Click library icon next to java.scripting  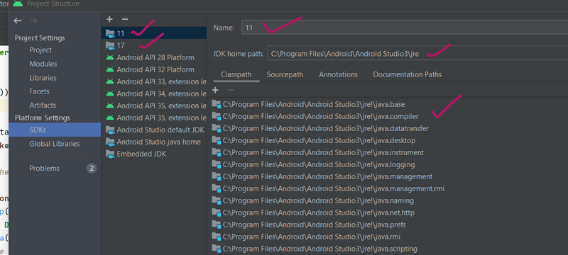217,249
